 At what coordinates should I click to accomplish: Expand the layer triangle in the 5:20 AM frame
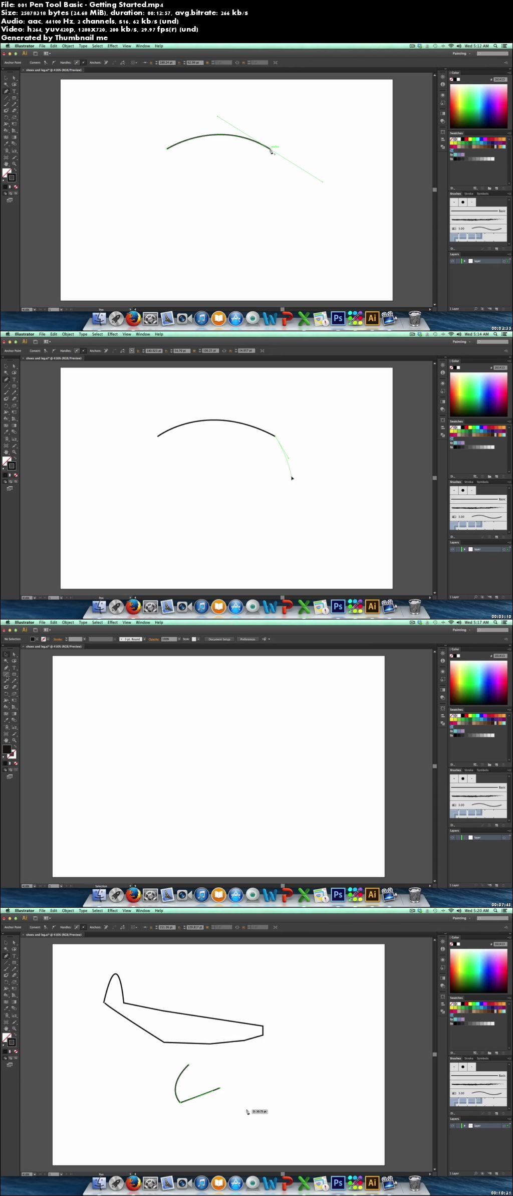tap(465, 1126)
